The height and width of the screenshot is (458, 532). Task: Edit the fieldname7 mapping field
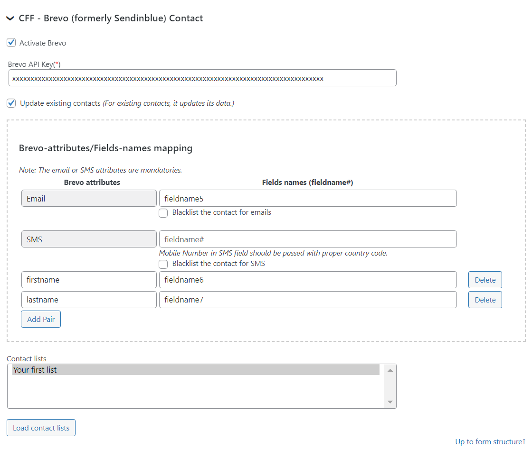(308, 300)
